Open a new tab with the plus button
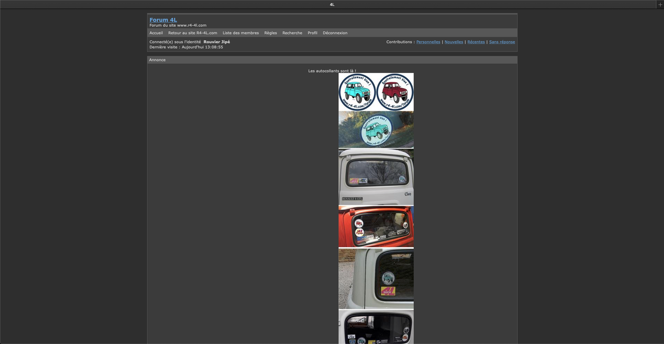Screen dimensions: 664x344 click(660, 4)
